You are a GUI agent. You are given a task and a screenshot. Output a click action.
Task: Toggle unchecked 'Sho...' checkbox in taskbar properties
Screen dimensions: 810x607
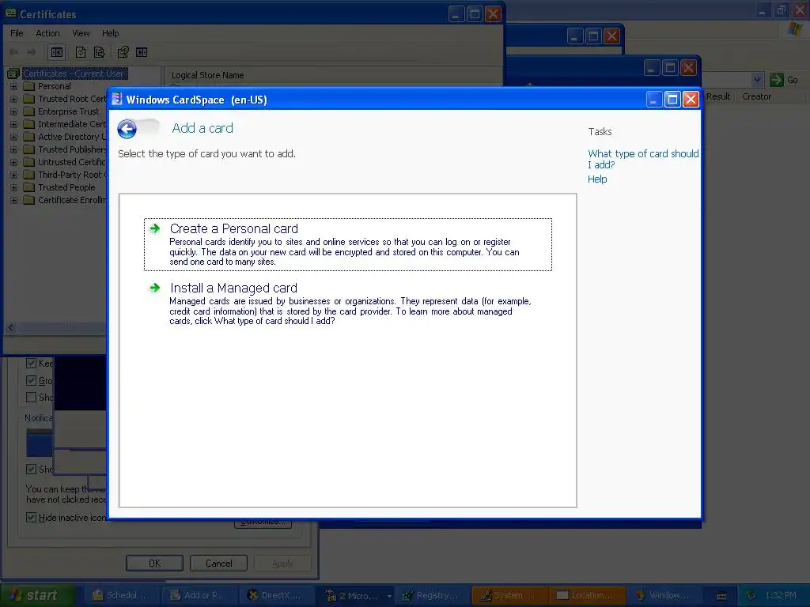(x=31, y=398)
